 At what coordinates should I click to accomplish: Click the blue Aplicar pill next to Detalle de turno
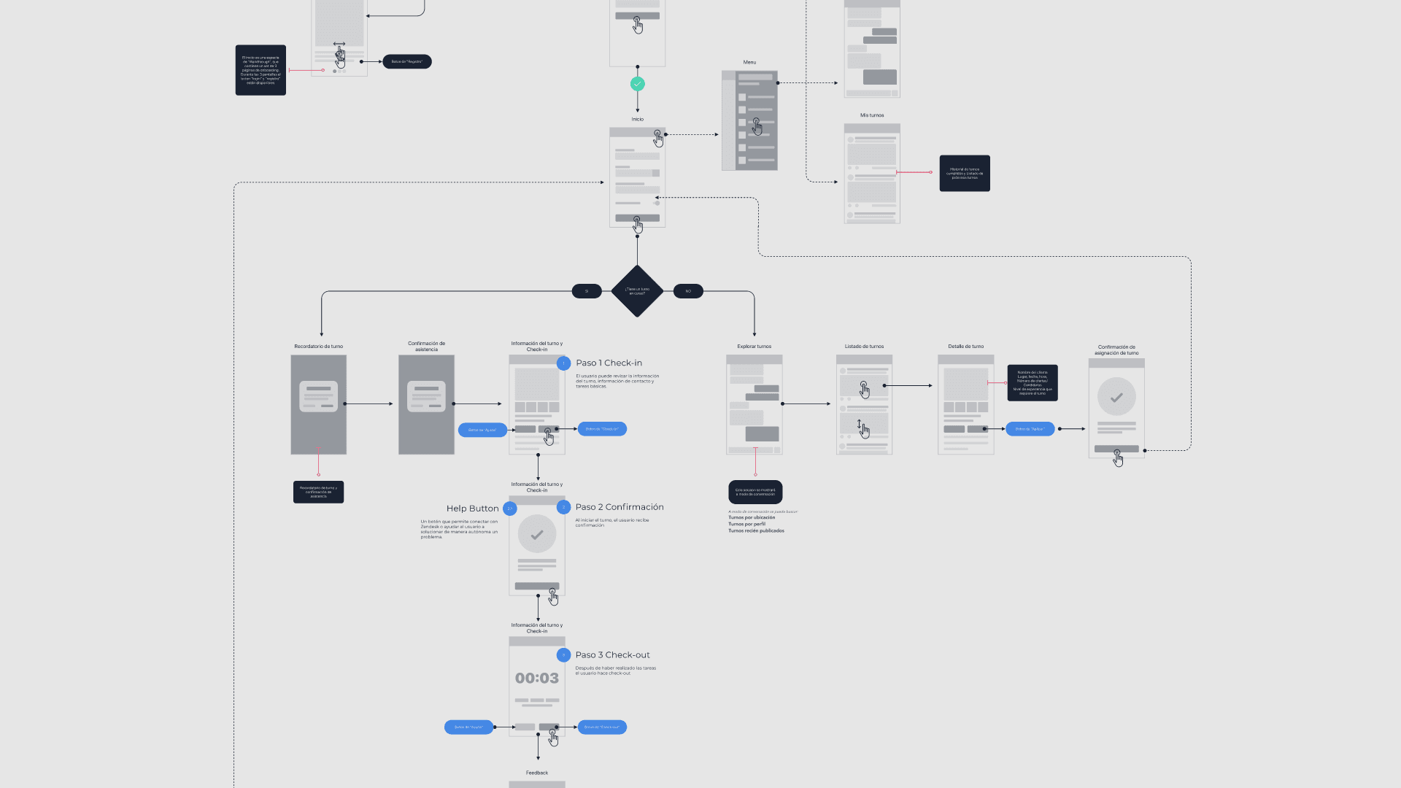coord(1030,429)
